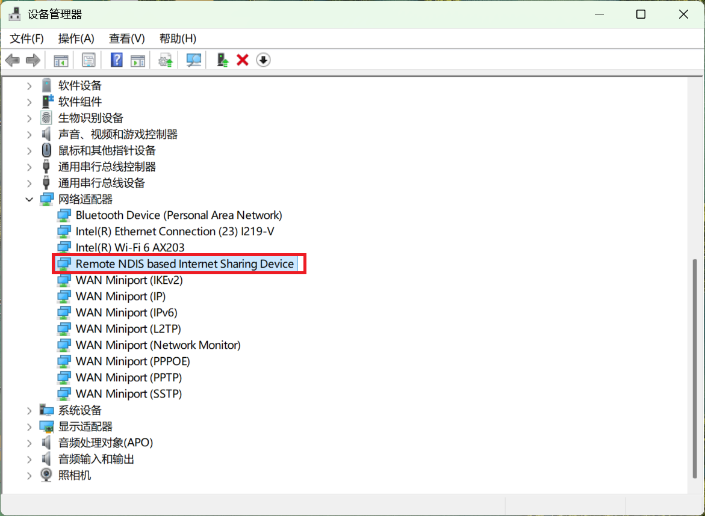Click the Device Manager title bar icon
The width and height of the screenshot is (705, 516).
tap(14, 14)
